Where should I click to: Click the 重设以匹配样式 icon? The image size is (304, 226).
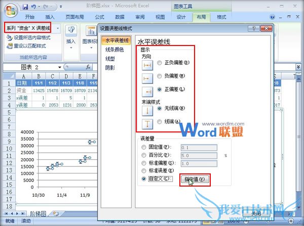[x=9, y=46]
